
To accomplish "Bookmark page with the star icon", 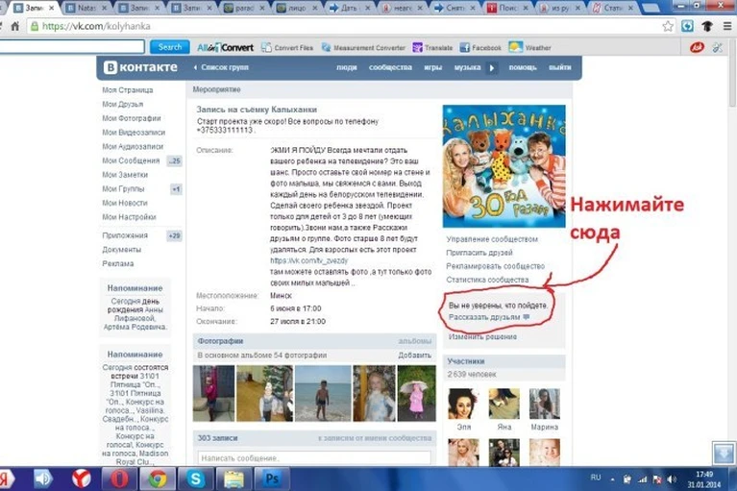I will (x=668, y=26).
